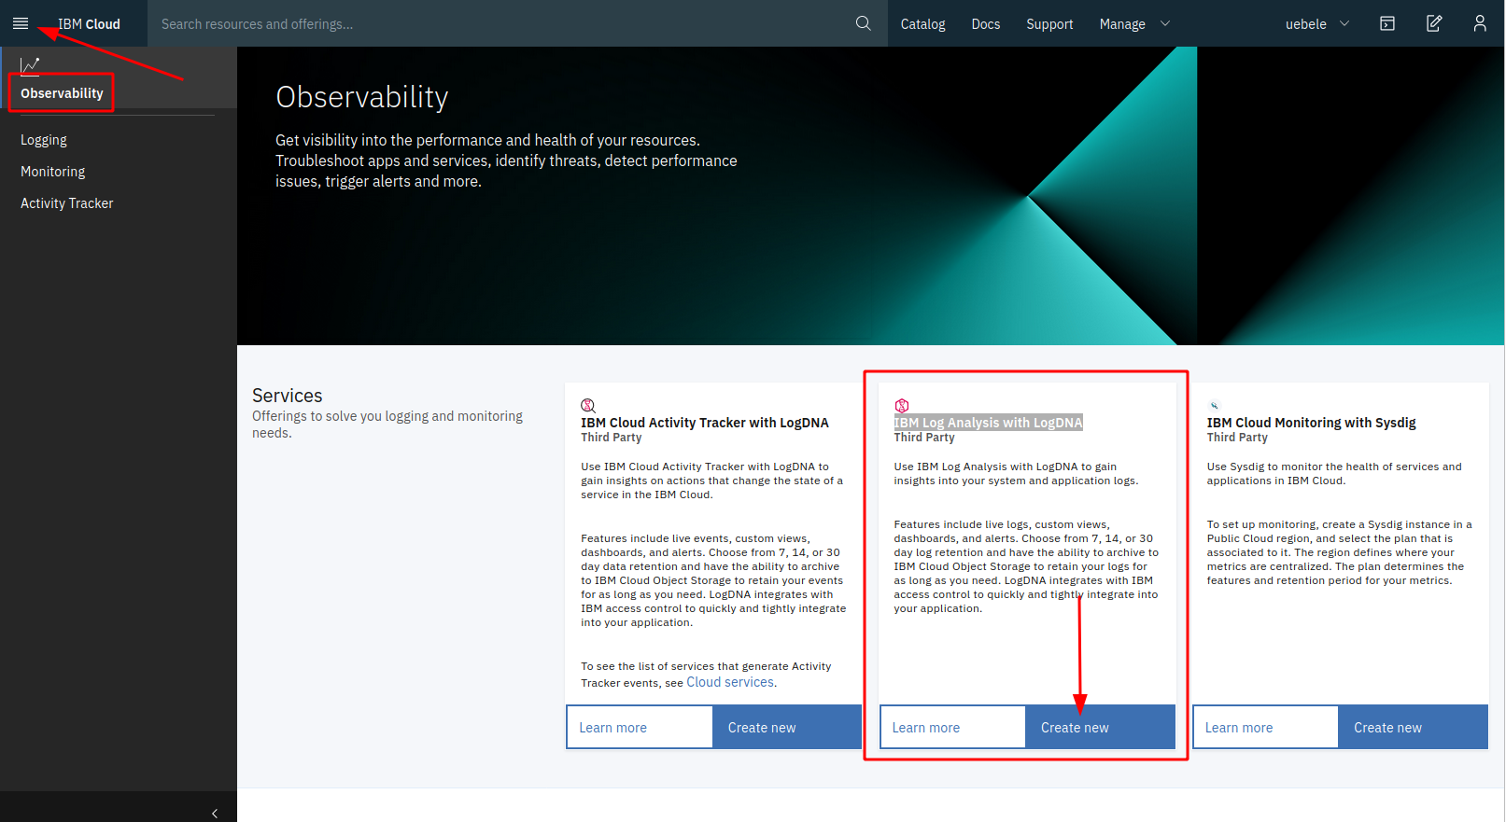Click Create new for Monitoring with Sysdig
The width and height of the screenshot is (1506, 822).
[x=1414, y=727]
